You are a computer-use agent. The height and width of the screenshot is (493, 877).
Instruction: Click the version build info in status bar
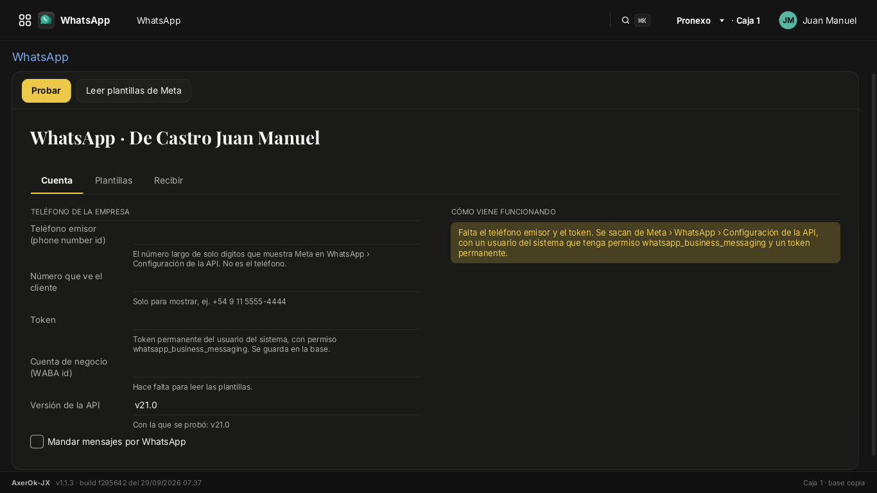[129, 483]
